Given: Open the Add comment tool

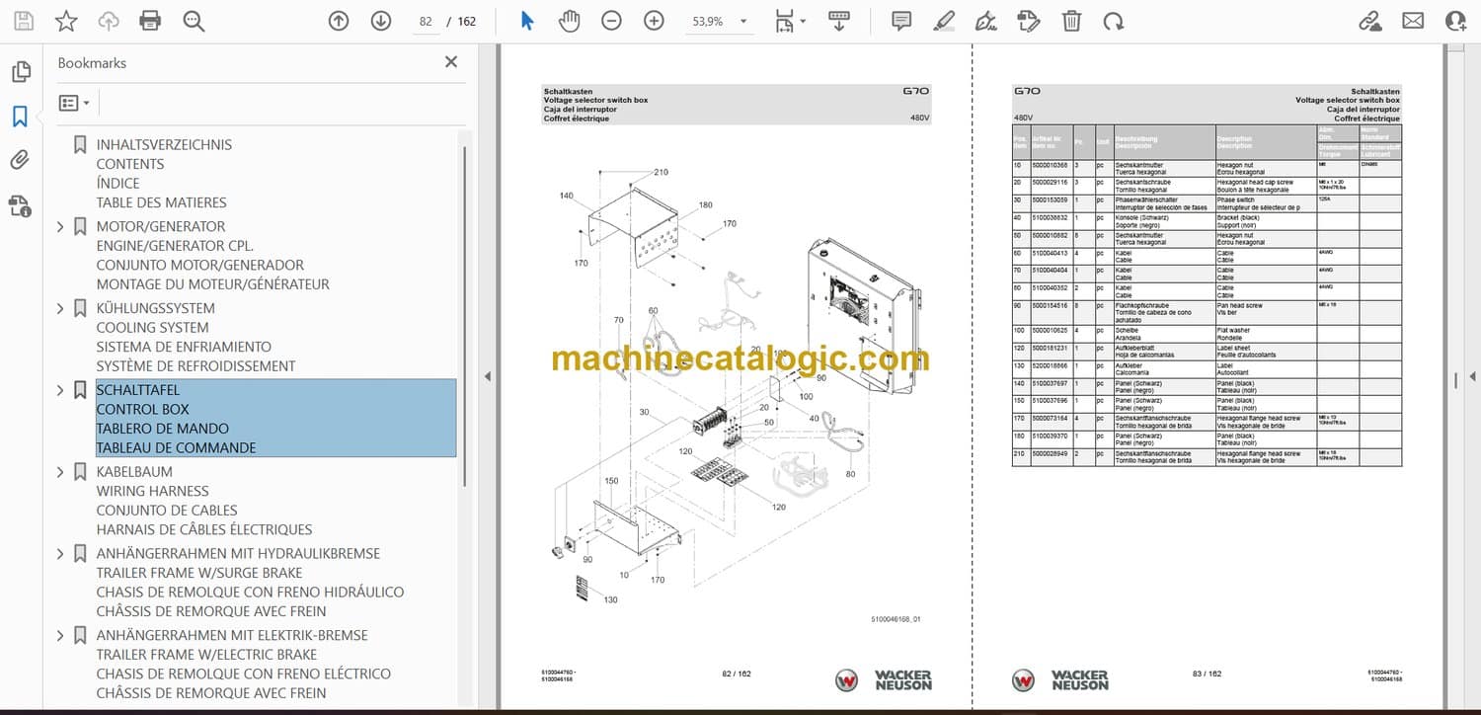Looking at the screenshot, I should click(x=900, y=21).
